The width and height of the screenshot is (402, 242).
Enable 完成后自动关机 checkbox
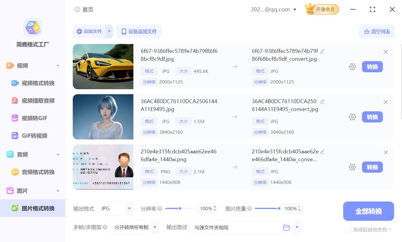tap(349, 230)
